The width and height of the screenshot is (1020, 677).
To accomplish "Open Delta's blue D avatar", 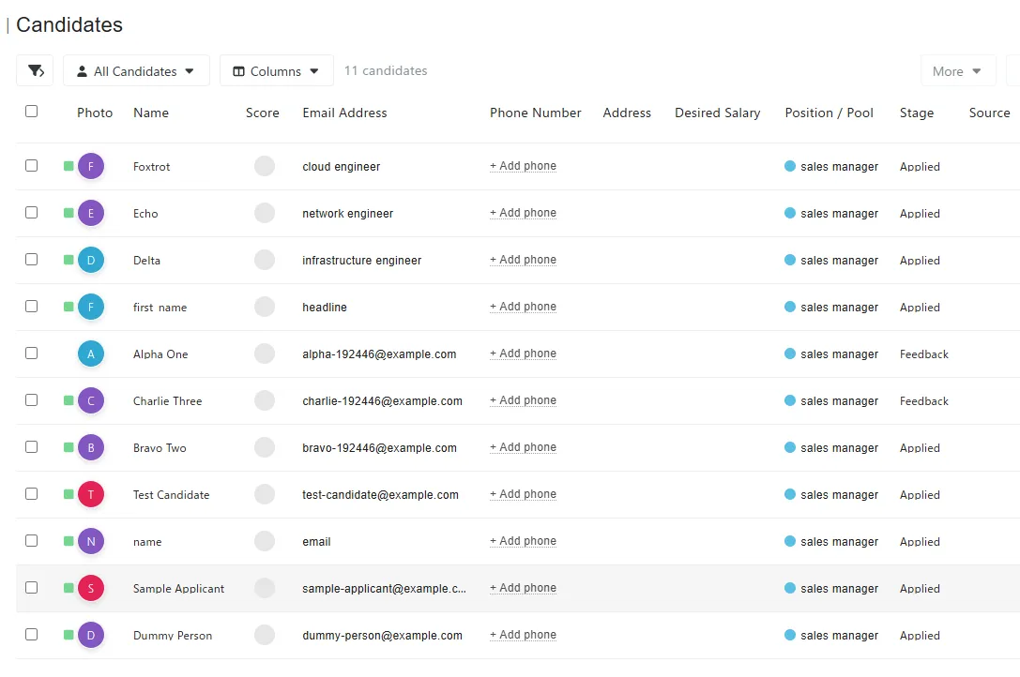I will [91, 260].
